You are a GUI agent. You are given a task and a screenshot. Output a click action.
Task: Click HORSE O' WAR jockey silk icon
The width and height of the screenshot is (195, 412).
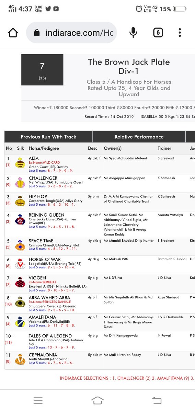click(20, 264)
